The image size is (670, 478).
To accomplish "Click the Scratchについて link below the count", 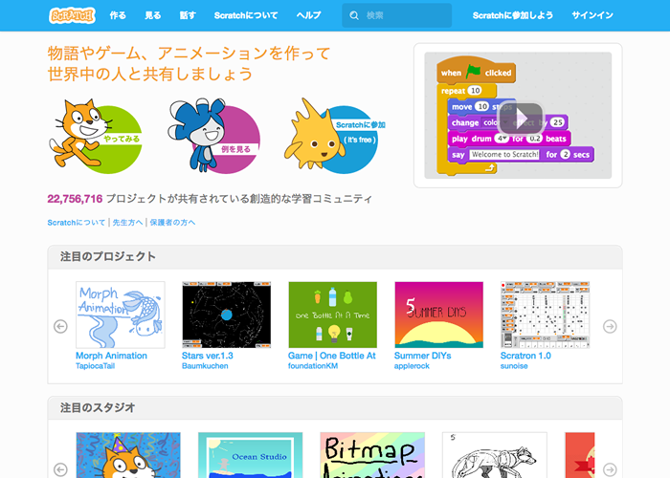I will pos(76,223).
